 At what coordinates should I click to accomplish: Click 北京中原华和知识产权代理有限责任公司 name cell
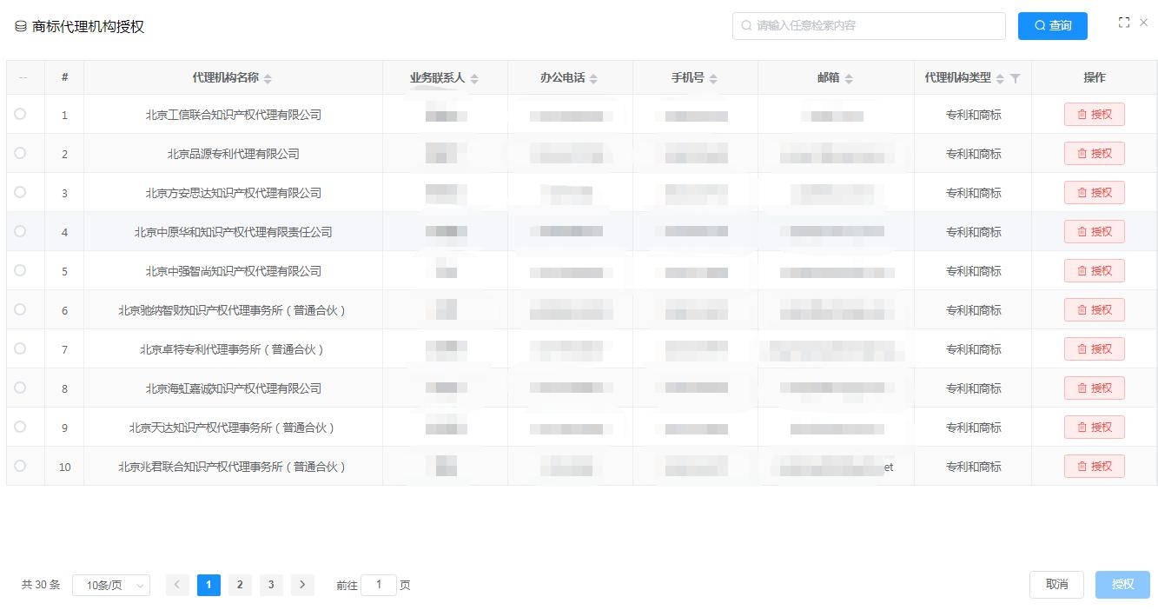point(234,232)
